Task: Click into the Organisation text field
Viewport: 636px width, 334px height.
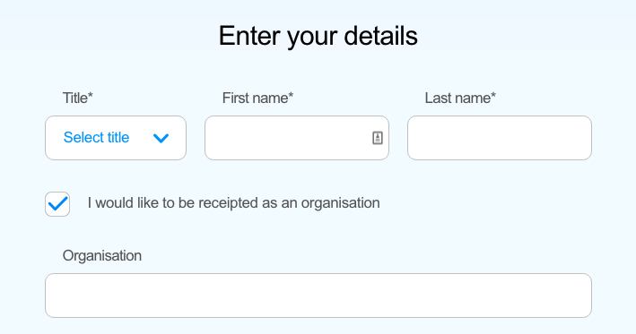Action: point(318,295)
